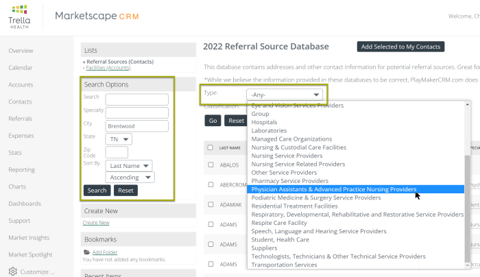This screenshot has height=277, width=480.
Task: Go to Accounts in the sidebar
Action: click(21, 84)
